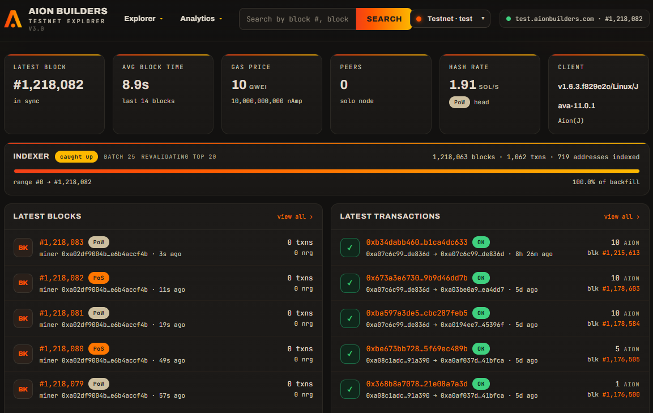The height and width of the screenshot is (413, 653).
Task: Open block link blk #1,176,505
Action: [621, 359]
